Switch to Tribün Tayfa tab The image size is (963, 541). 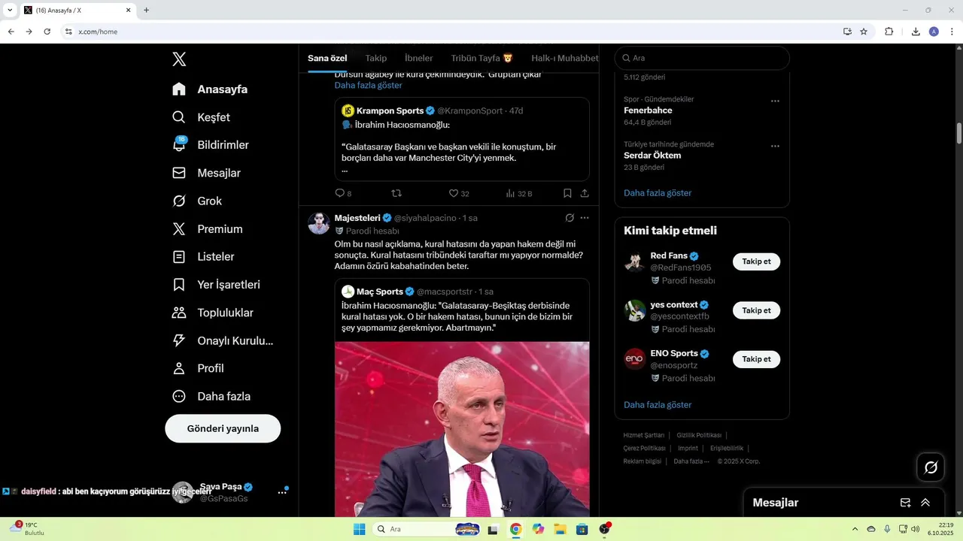click(x=482, y=58)
